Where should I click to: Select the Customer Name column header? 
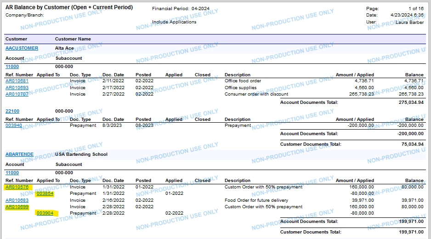73,39
